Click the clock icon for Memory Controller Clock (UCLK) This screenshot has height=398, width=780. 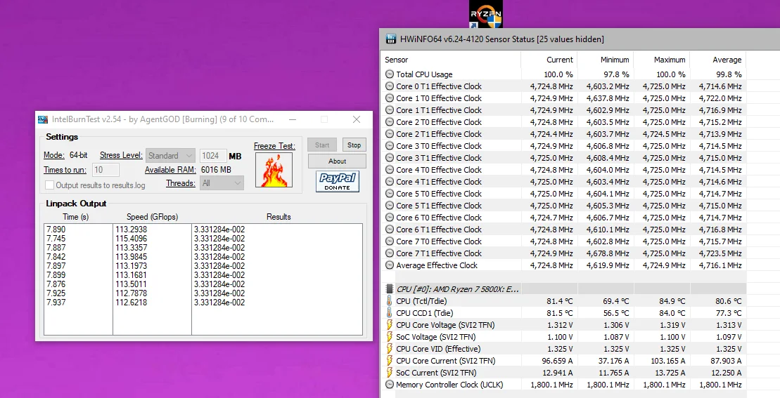[x=390, y=385]
